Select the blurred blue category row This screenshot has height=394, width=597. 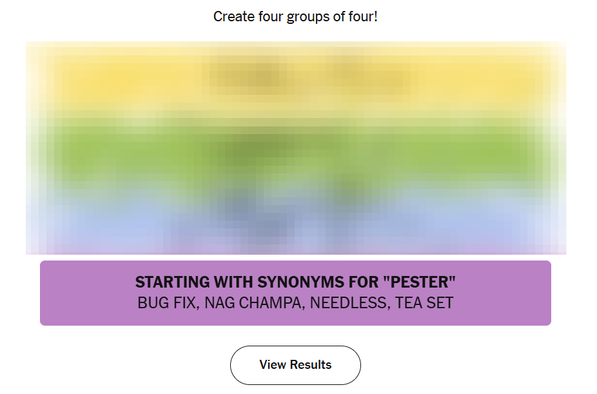296,217
